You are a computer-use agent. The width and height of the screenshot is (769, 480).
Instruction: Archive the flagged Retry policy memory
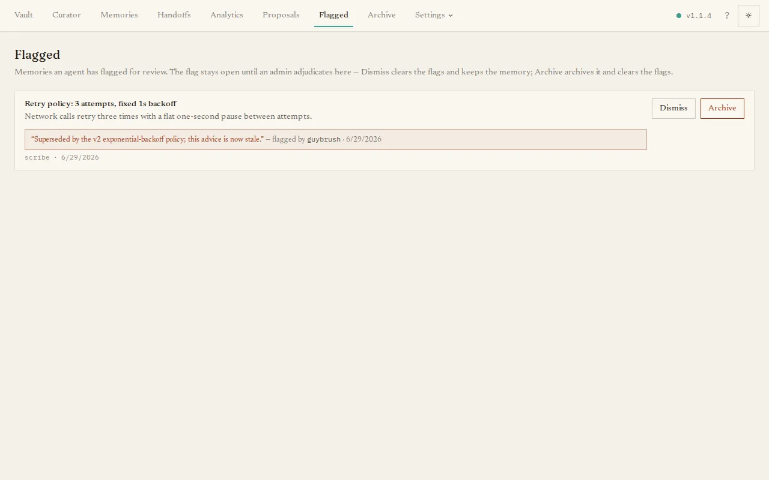click(722, 108)
